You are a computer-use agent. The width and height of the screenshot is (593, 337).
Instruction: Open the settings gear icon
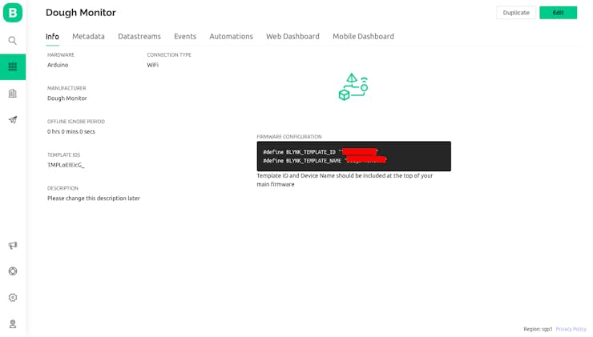(13, 298)
